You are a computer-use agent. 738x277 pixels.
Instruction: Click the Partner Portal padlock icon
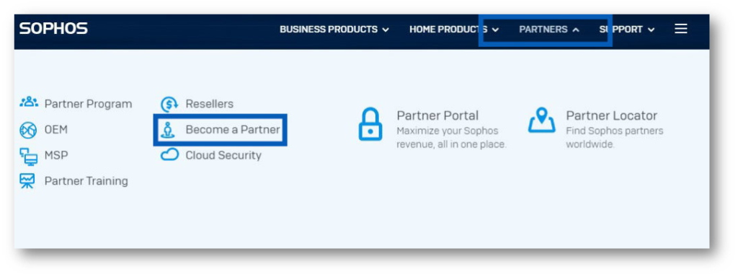[370, 124]
